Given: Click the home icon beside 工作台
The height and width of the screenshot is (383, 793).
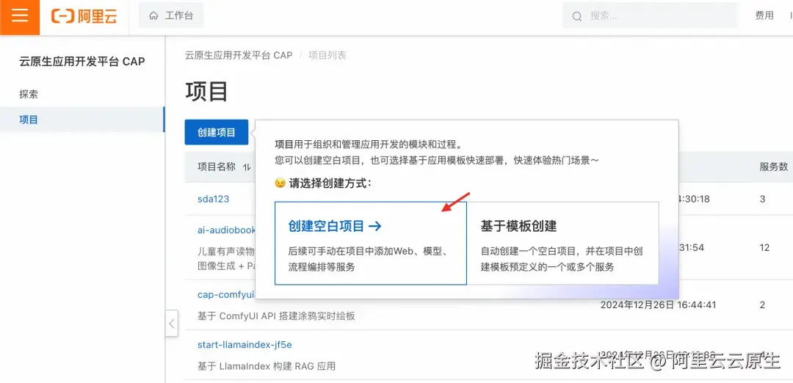Looking at the screenshot, I should pyautogui.click(x=153, y=15).
